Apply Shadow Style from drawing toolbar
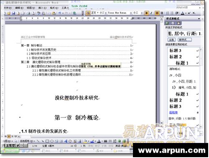 [x=120, y=141]
